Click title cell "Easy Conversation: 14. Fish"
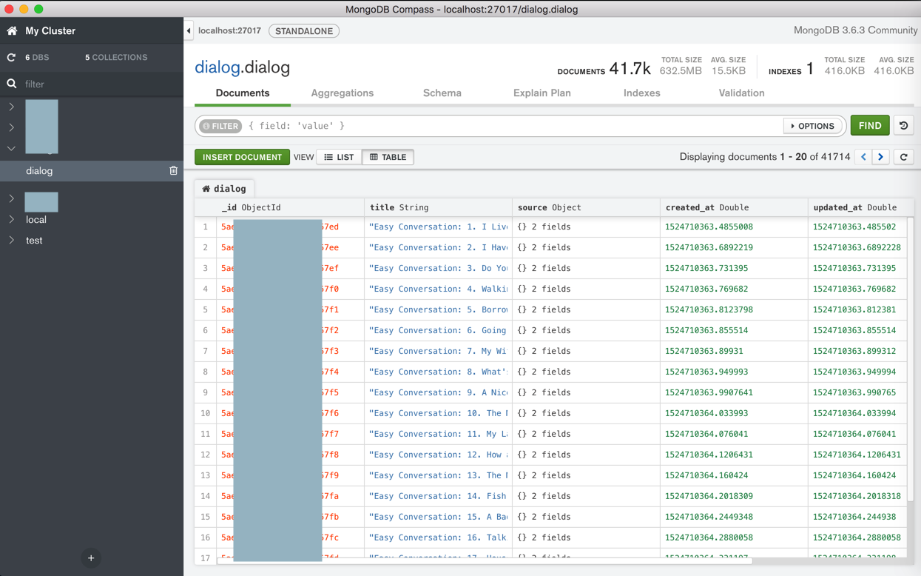Viewport: 921px width, 576px height. click(438, 496)
